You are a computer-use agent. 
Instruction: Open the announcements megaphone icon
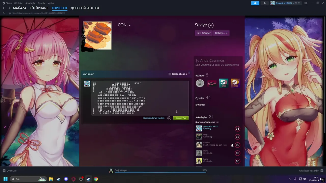click(x=255, y=3)
